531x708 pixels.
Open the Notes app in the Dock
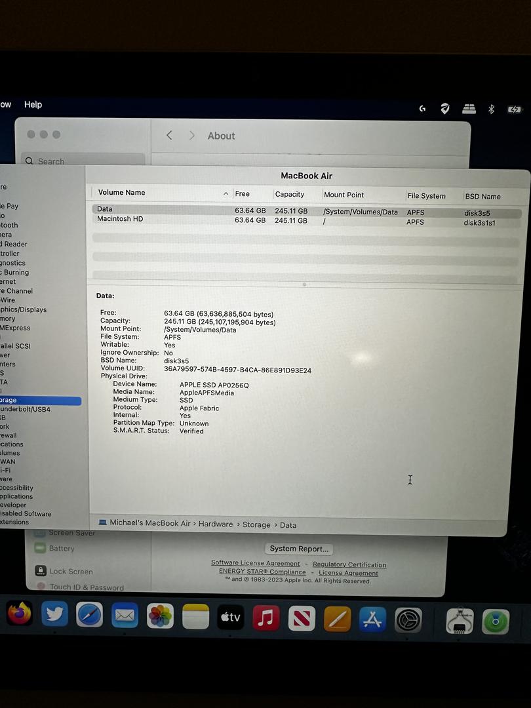tap(195, 616)
